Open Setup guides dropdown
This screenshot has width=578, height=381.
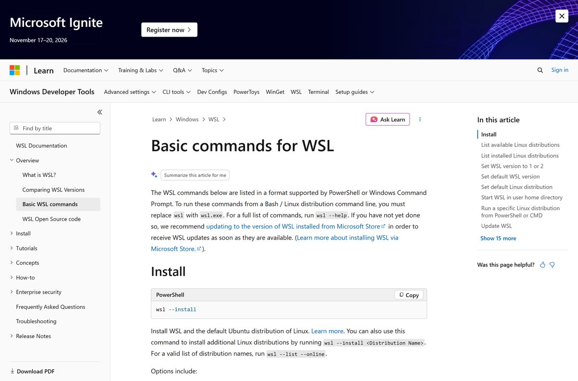355,92
